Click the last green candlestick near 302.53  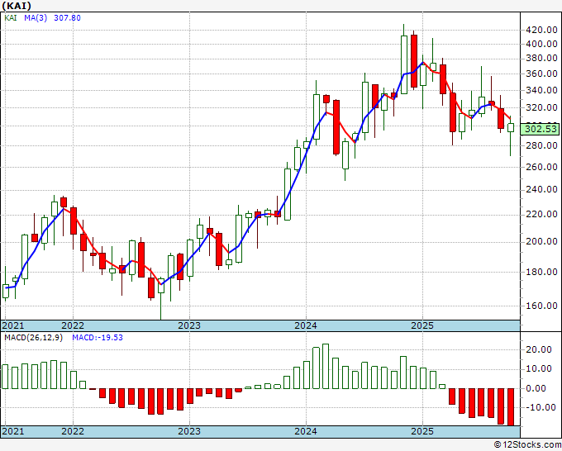[511, 127]
